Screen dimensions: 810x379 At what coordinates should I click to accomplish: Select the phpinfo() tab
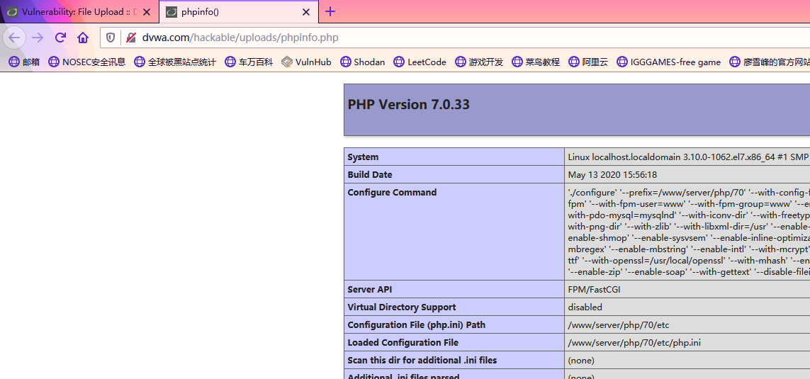[234, 12]
